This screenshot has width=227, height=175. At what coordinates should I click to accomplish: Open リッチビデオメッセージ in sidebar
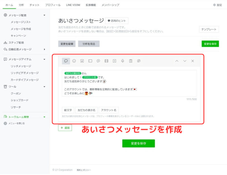(x=25, y=73)
